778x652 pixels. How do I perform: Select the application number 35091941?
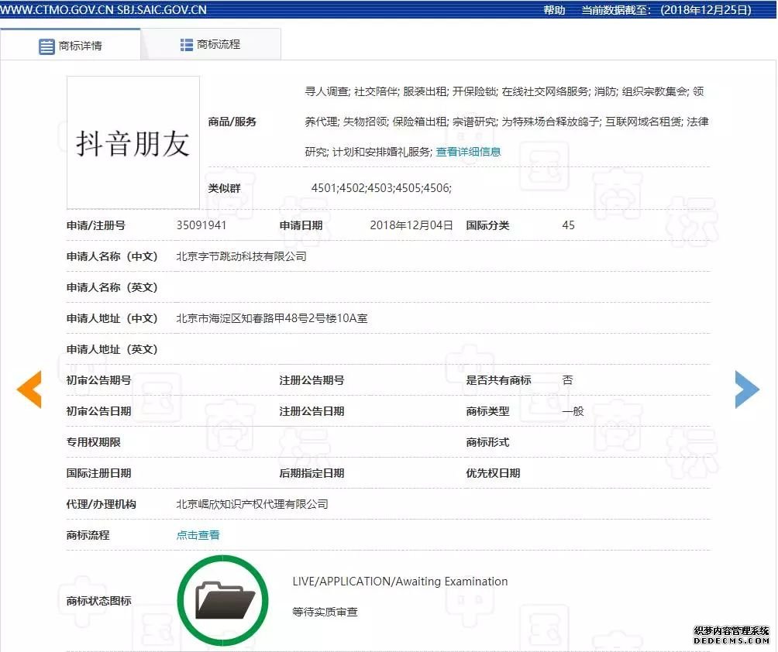pyautogui.click(x=201, y=225)
